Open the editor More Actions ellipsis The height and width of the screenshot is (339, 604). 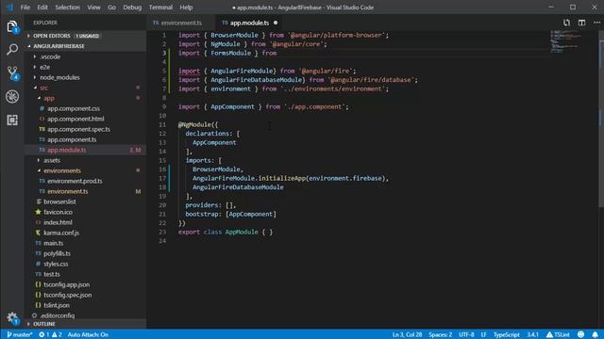[596, 23]
